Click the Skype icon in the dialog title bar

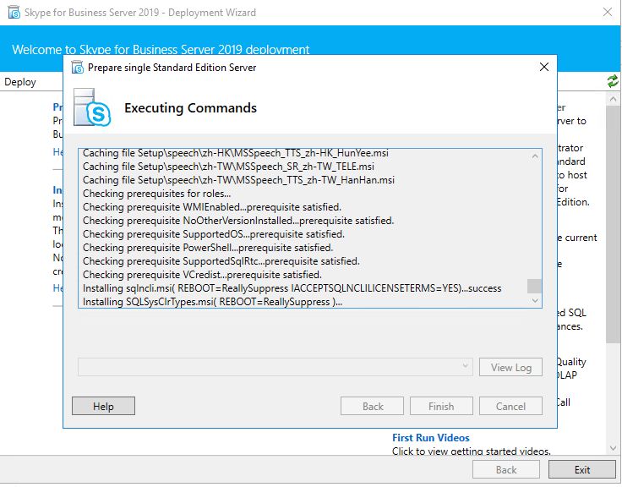point(78,68)
